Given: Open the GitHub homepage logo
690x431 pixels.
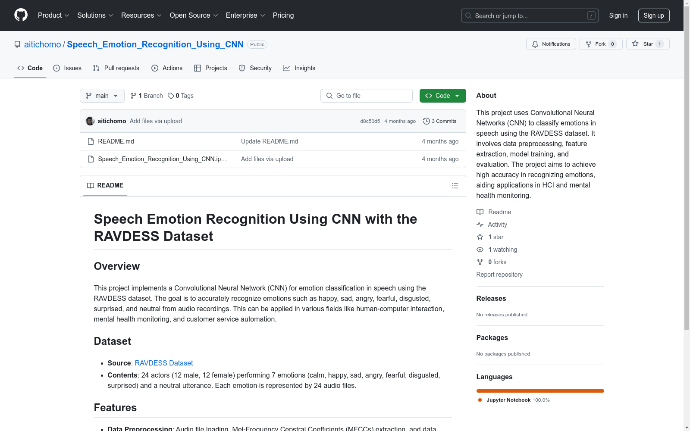Looking at the screenshot, I should pyautogui.click(x=21, y=15).
